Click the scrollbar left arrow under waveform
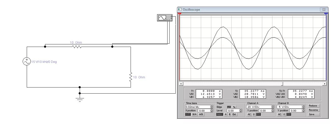The height and width of the screenshot is (124, 333). (x=181, y=84)
